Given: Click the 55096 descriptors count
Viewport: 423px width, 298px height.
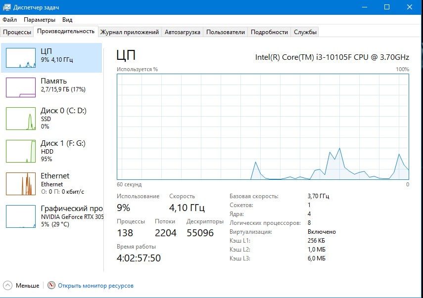Looking at the screenshot, I should click(x=200, y=233).
